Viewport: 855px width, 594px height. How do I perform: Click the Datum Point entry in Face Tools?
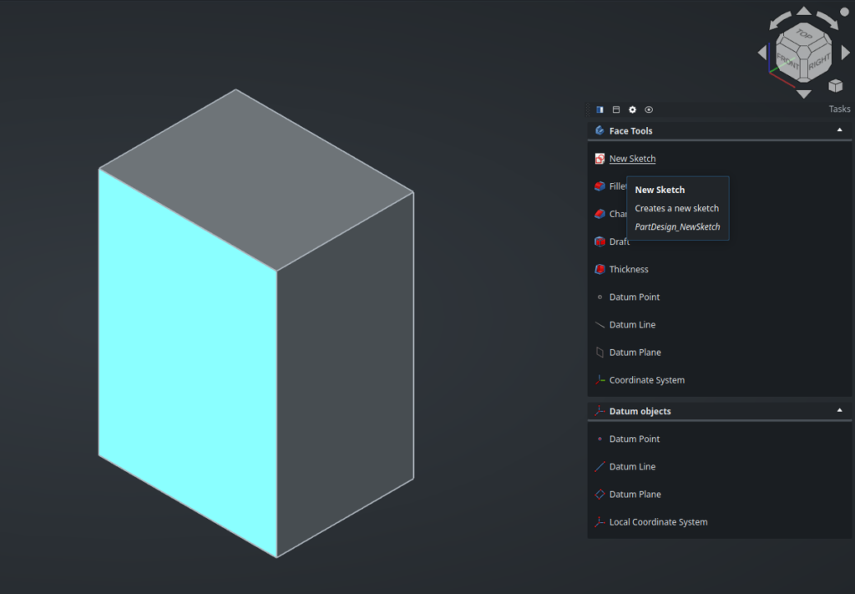coord(634,297)
